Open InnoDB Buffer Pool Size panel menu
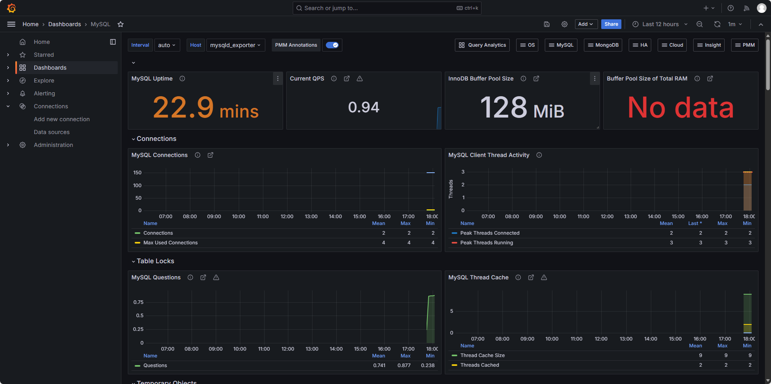This screenshot has width=771, height=384. click(595, 78)
